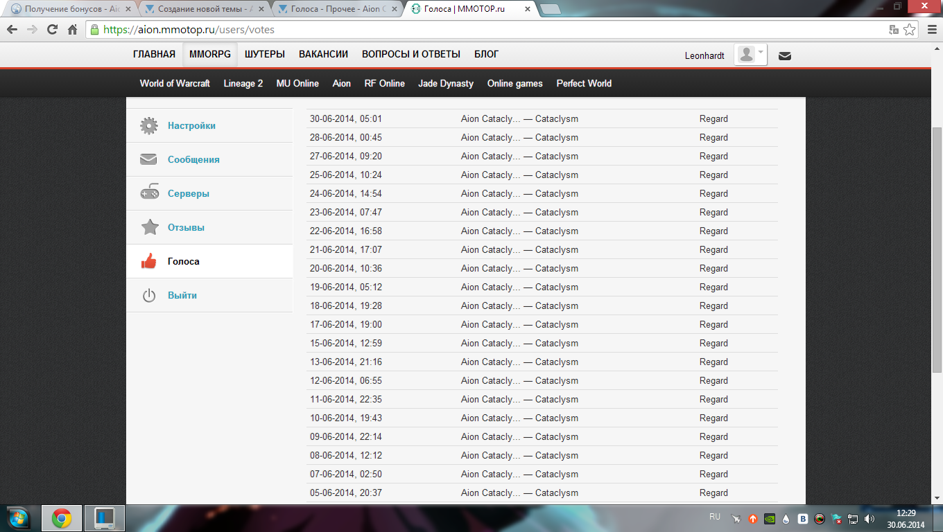The image size is (943, 532).
Task: Click the taskbar clock 12:29
Action: [906, 513]
